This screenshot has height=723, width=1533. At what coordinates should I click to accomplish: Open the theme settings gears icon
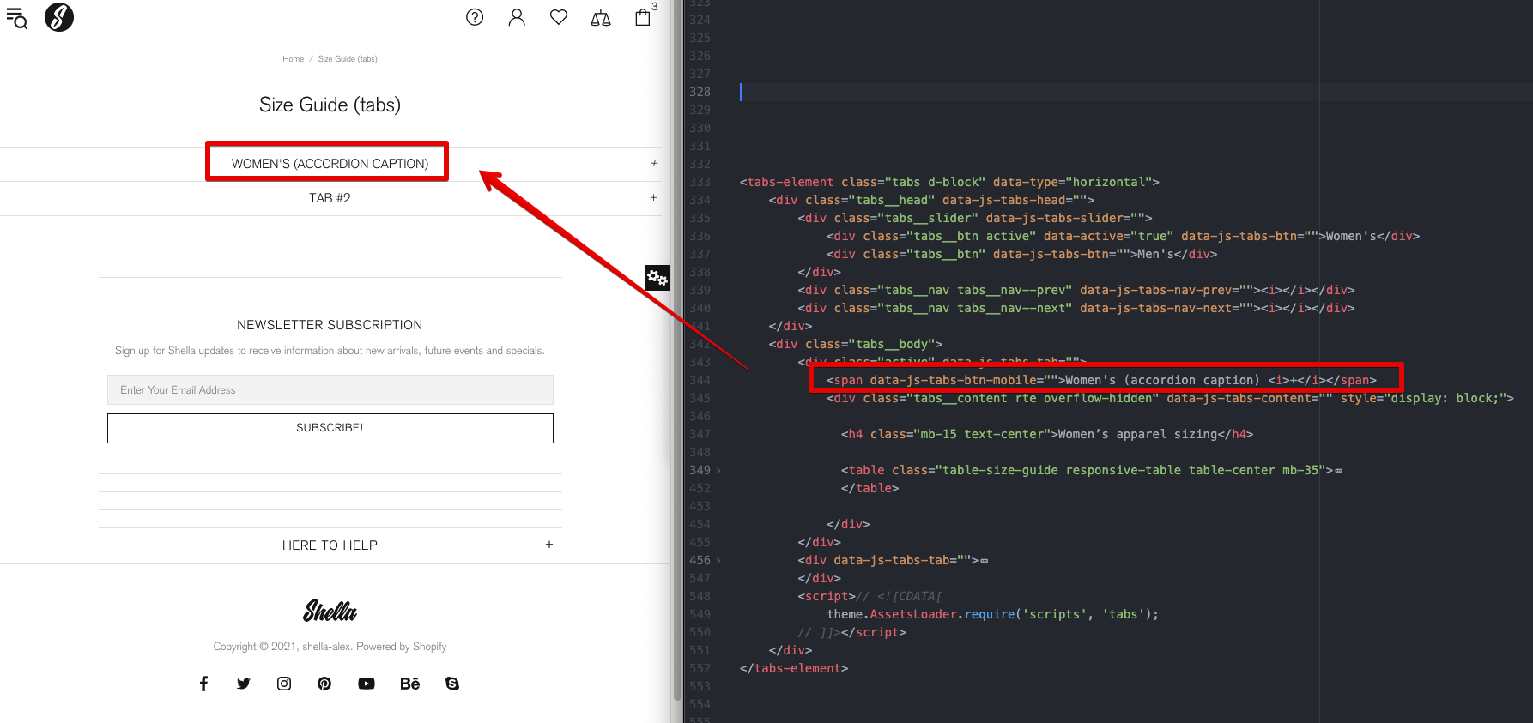tap(657, 277)
